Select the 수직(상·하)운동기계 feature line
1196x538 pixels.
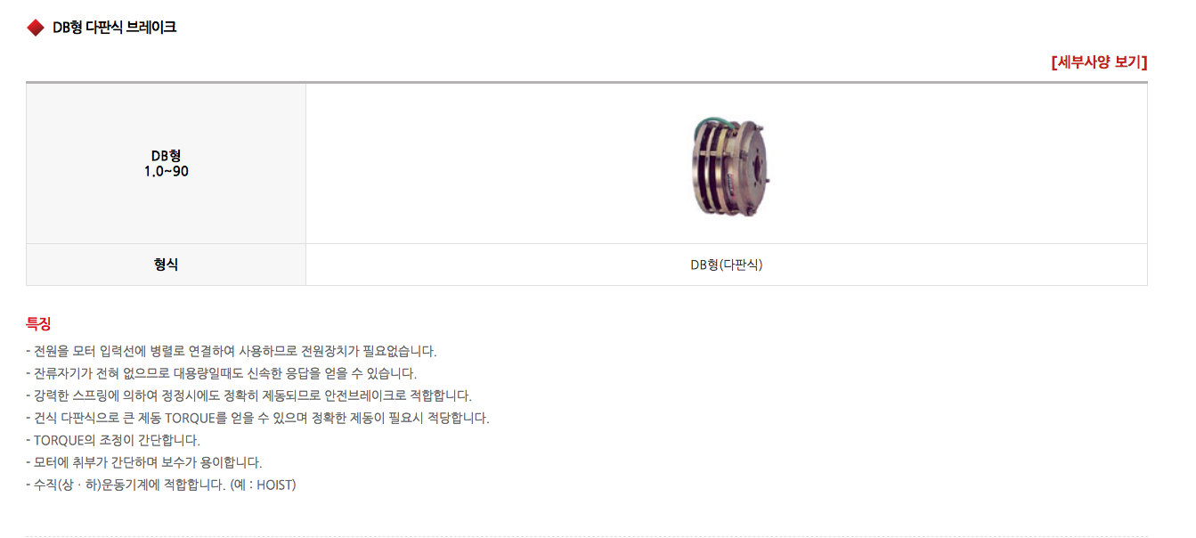click(161, 485)
